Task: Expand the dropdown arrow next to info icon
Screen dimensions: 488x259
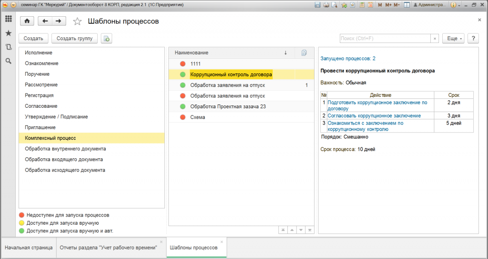Action: [x=459, y=5]
